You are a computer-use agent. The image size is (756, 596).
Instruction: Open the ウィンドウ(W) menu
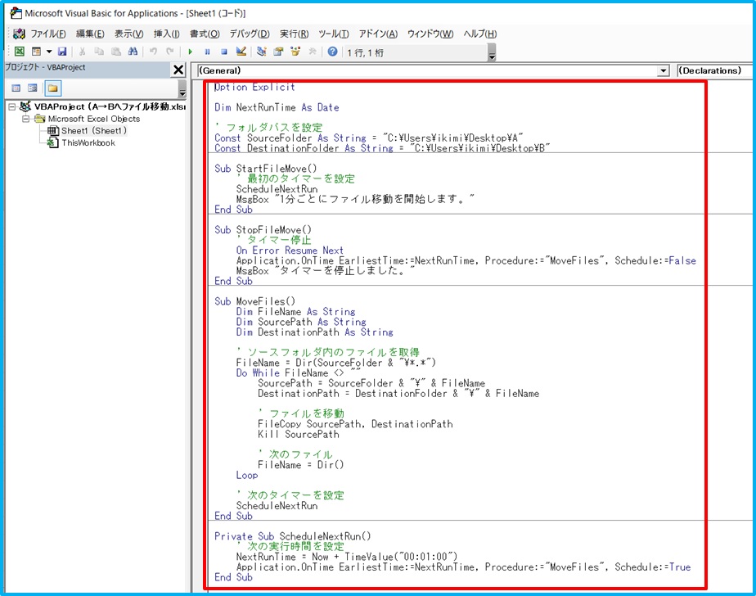click(x=430, y=34)
